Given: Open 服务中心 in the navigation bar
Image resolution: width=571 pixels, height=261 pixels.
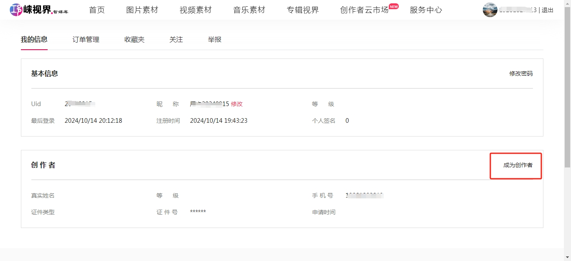Looking at the screenshot, I should coord(426,10).
